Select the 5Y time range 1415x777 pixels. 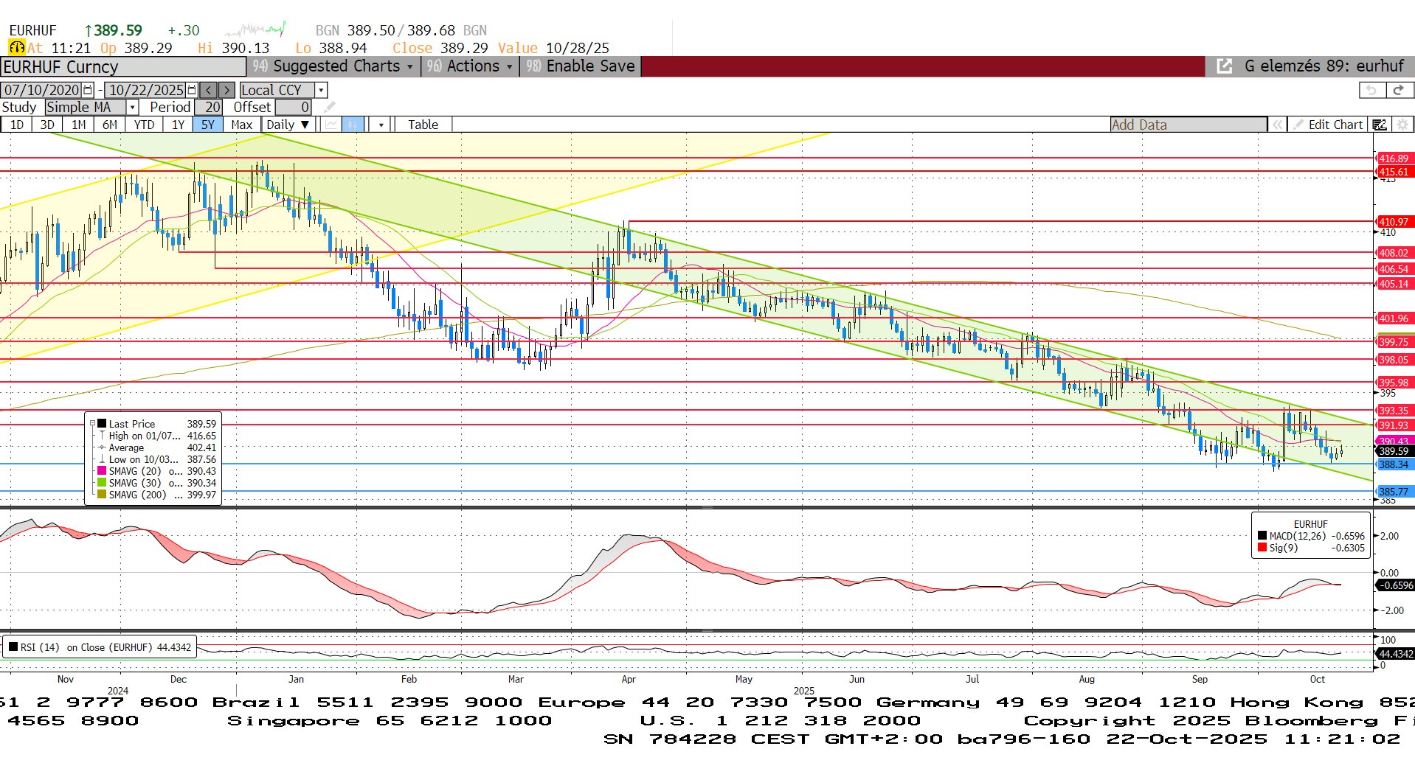207,125
